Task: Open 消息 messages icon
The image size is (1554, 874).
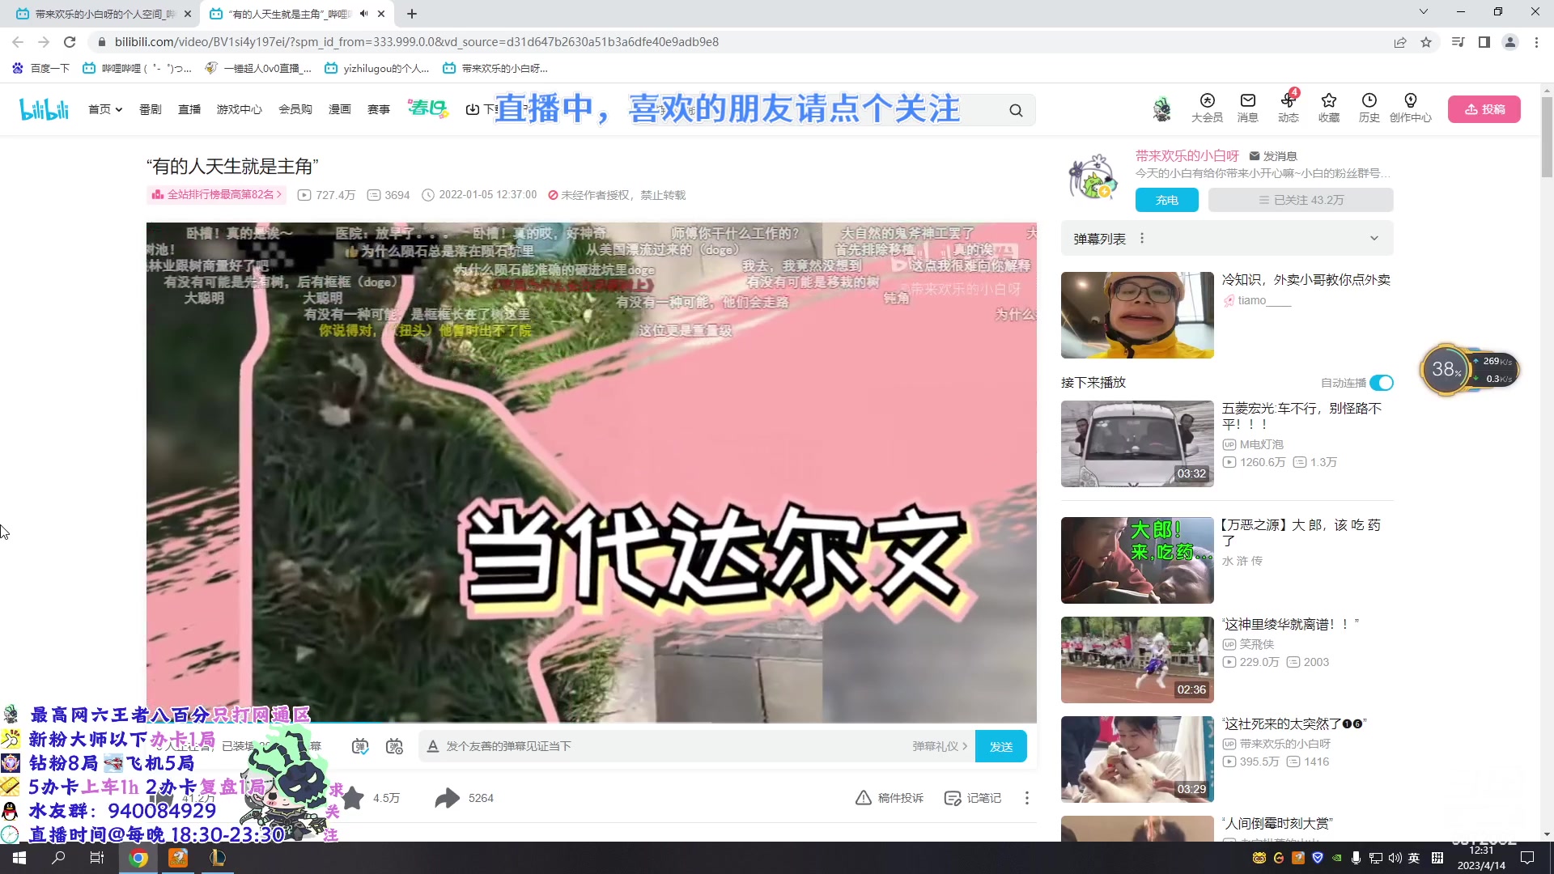Action: pos(1247,108)
